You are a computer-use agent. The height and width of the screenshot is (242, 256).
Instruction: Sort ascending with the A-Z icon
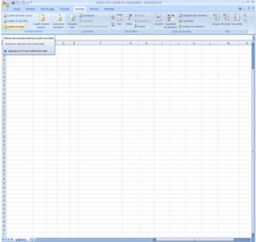(x=113, y=17)
